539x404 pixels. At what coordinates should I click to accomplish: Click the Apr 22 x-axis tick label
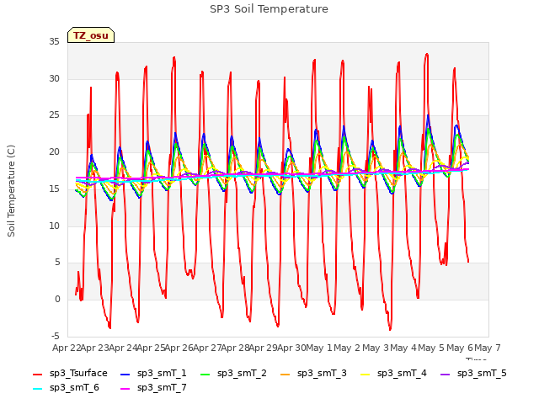coord(67,348)
